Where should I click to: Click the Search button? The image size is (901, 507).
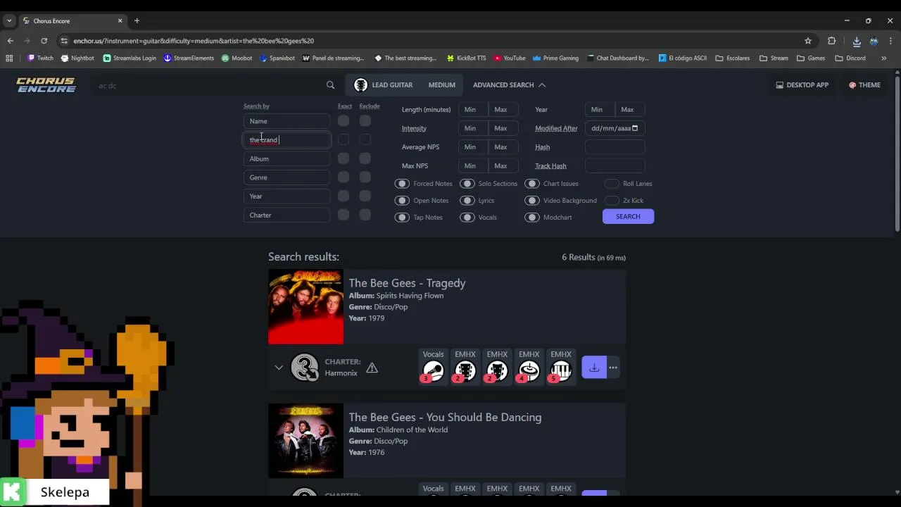pyautogui.click(x=628, y=217)
